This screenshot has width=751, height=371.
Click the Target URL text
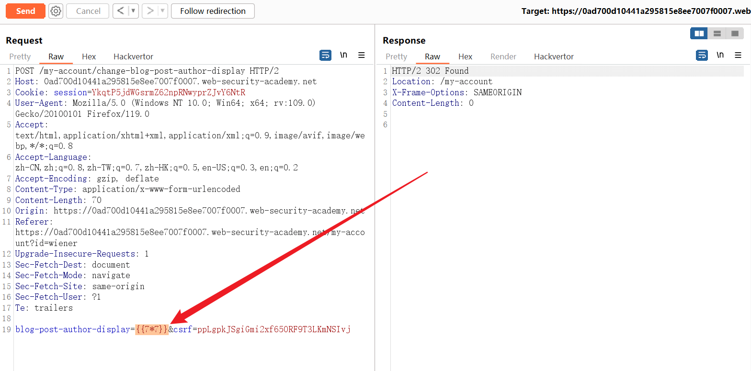tap(636, 11)
